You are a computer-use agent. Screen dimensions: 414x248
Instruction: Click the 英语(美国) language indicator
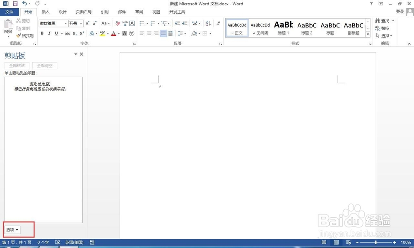[74, 242]
